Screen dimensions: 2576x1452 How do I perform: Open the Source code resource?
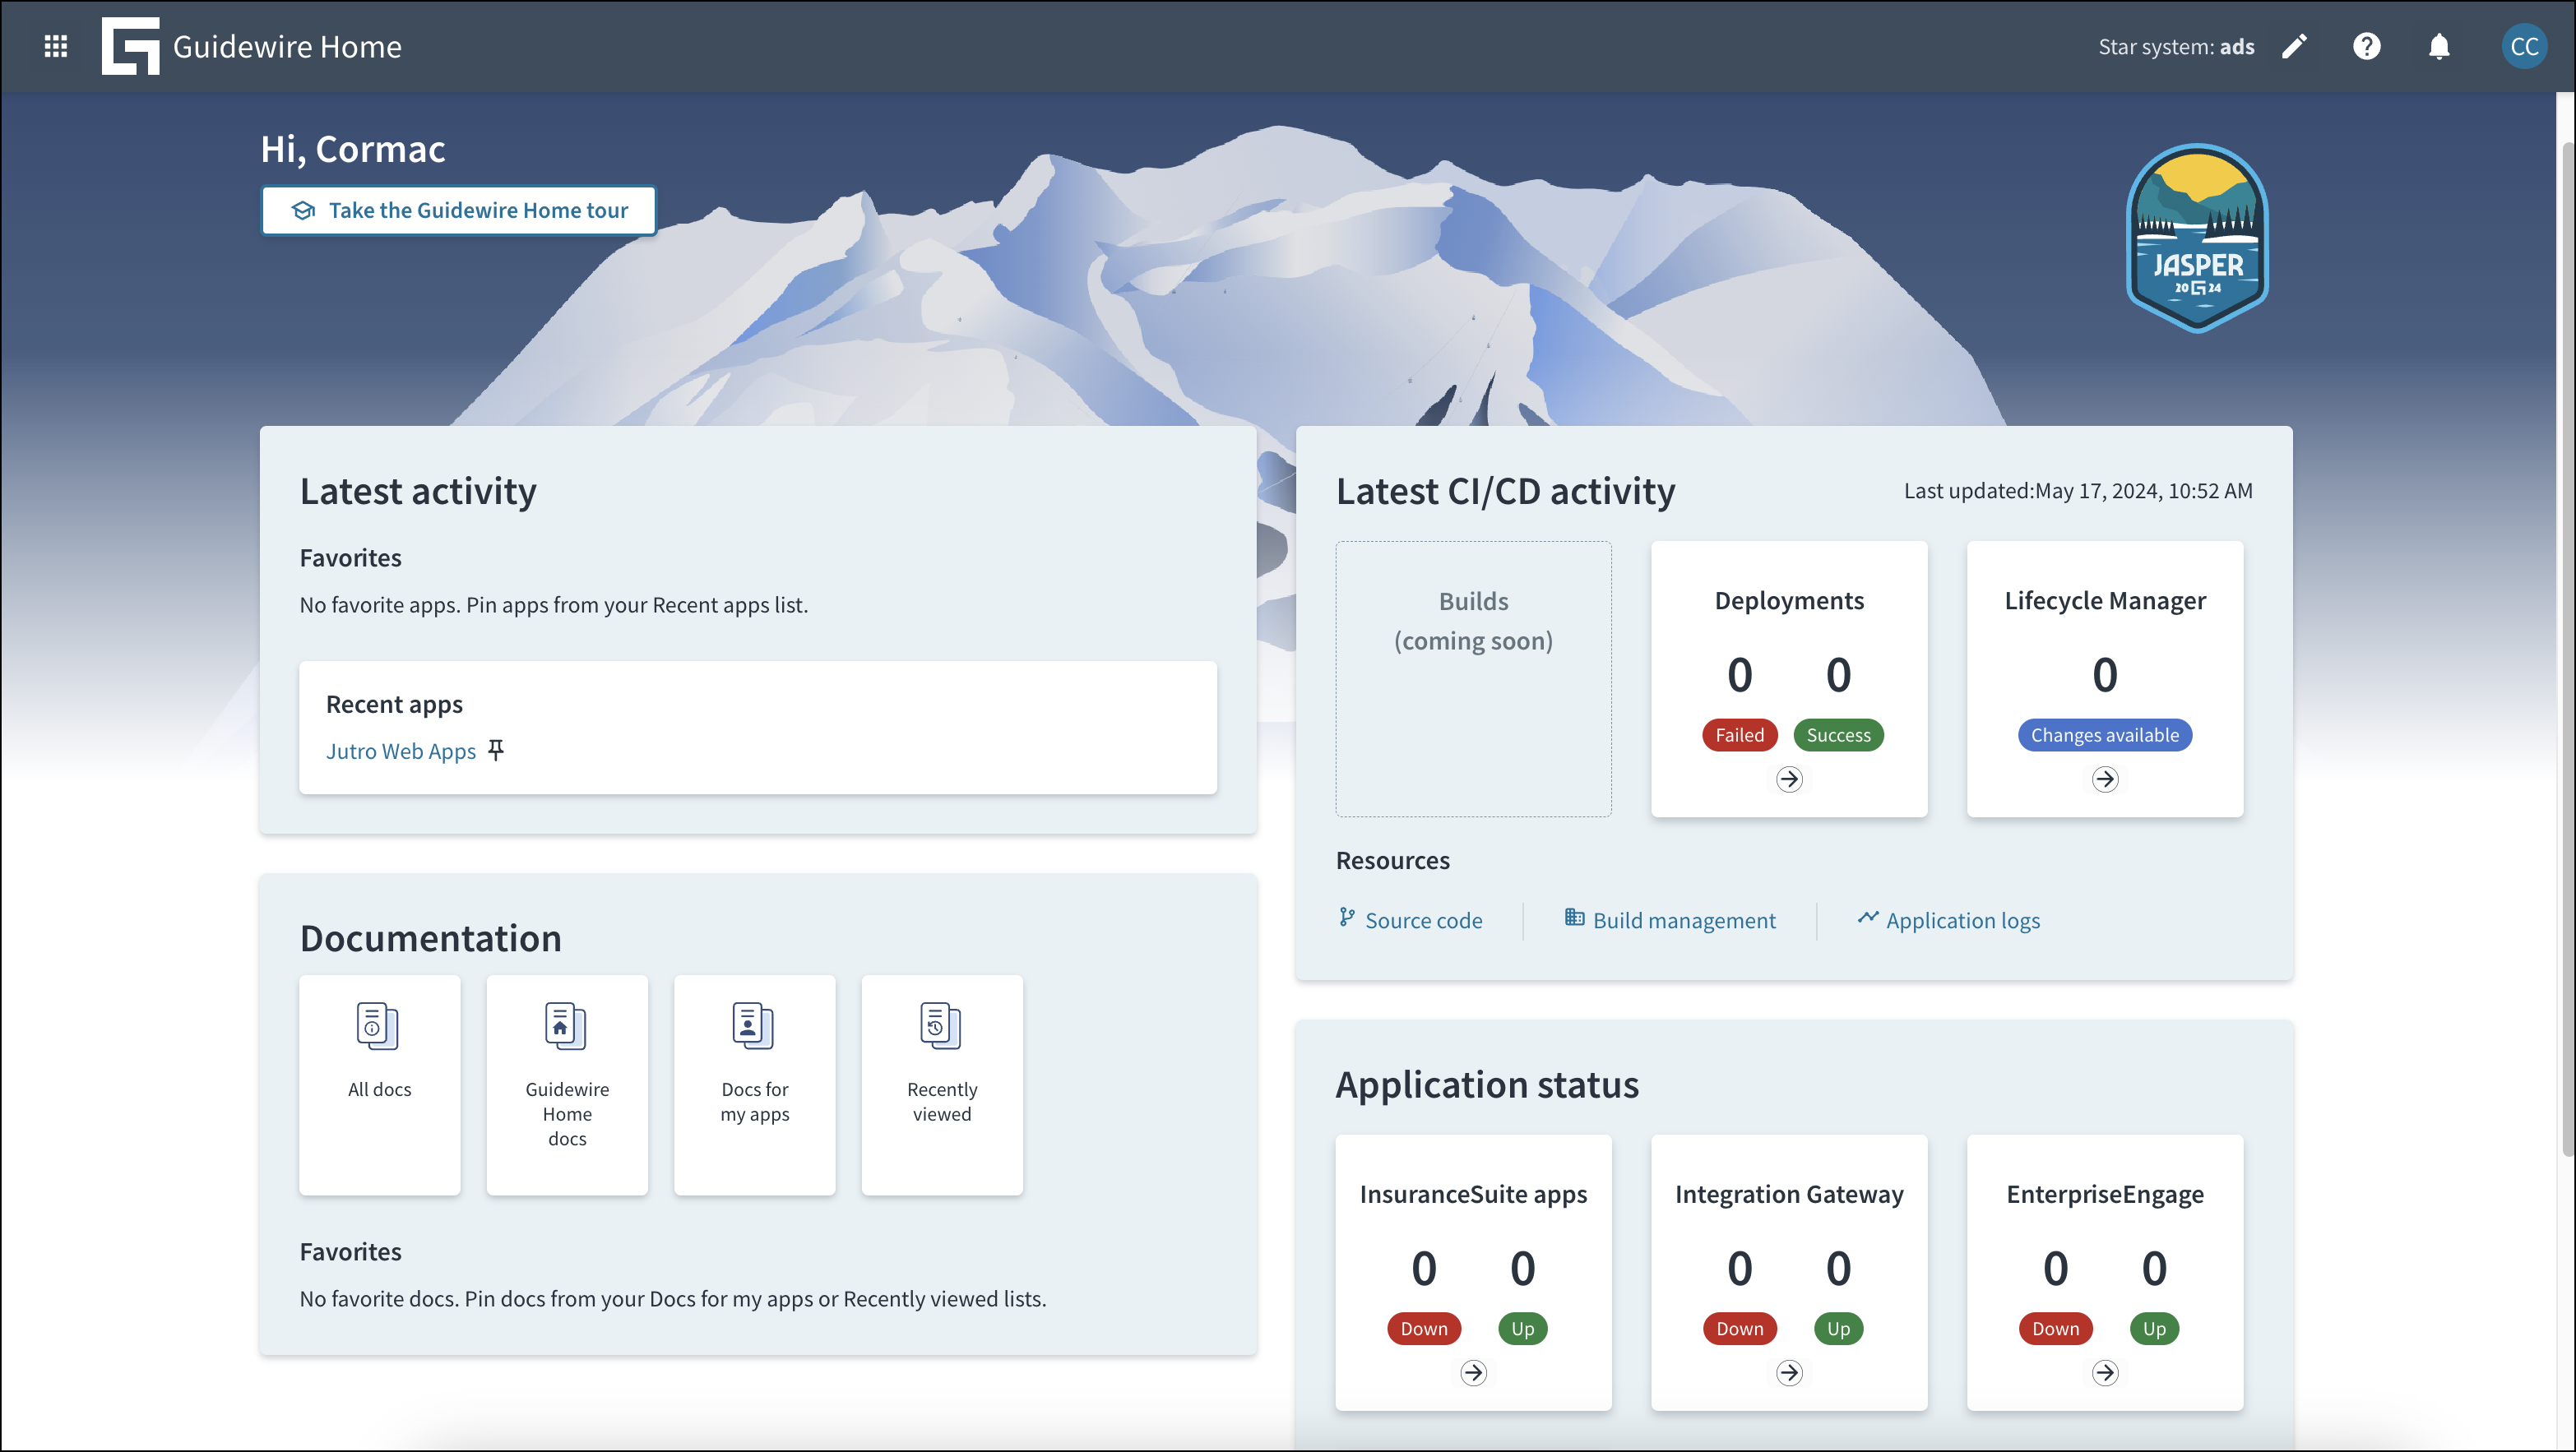tap(1424, 920)
